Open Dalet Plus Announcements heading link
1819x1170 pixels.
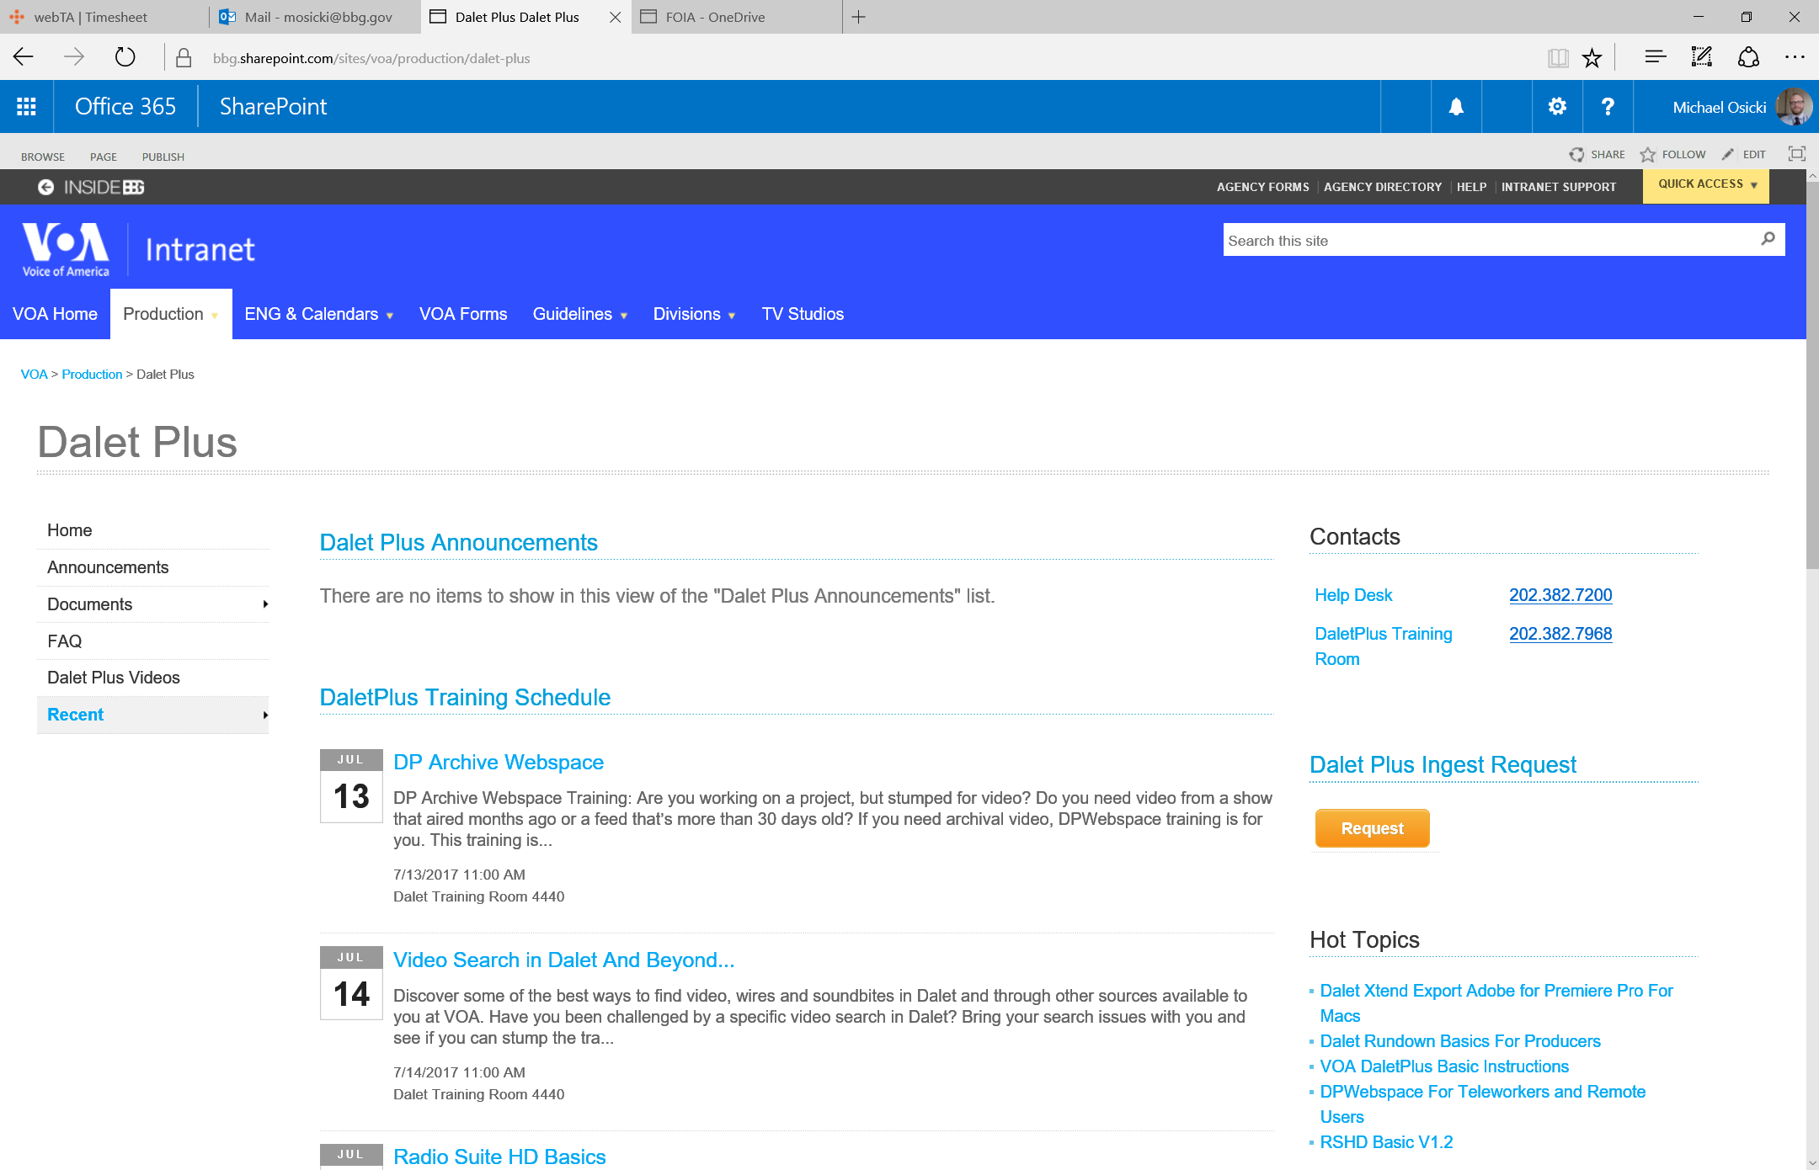pyautogui.click(x=459, y=542)
